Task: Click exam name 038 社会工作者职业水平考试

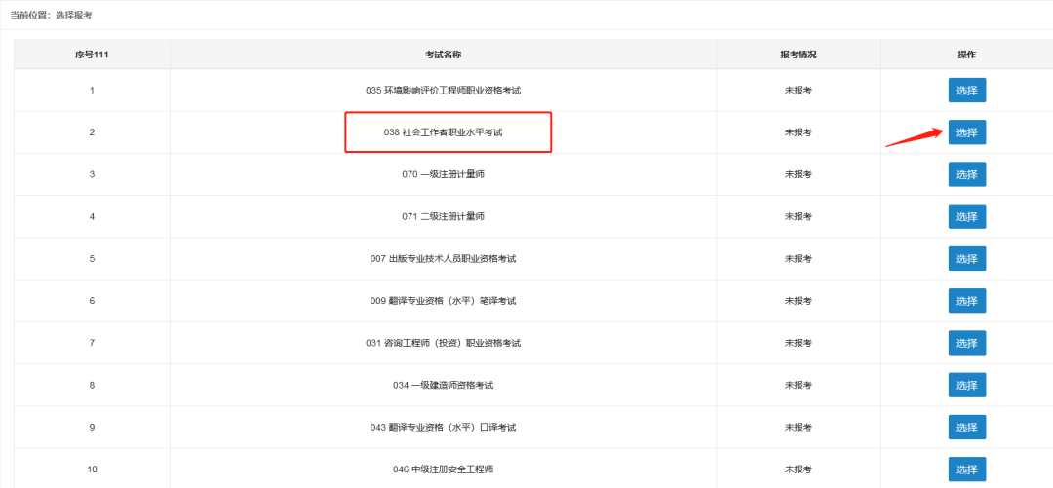Action: 444,132
